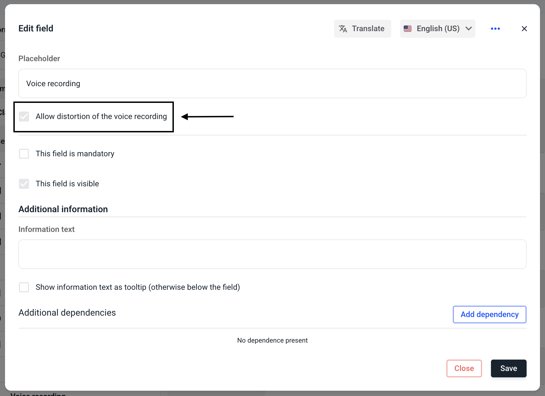
Task: Close dialog with the X icon
Action: coord(524,29)
